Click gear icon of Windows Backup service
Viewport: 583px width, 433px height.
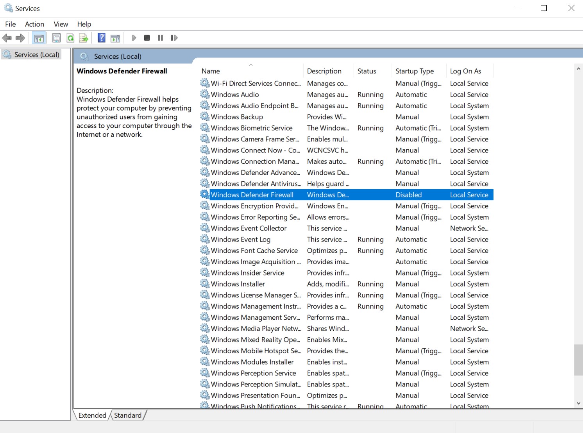coord(205,116)
